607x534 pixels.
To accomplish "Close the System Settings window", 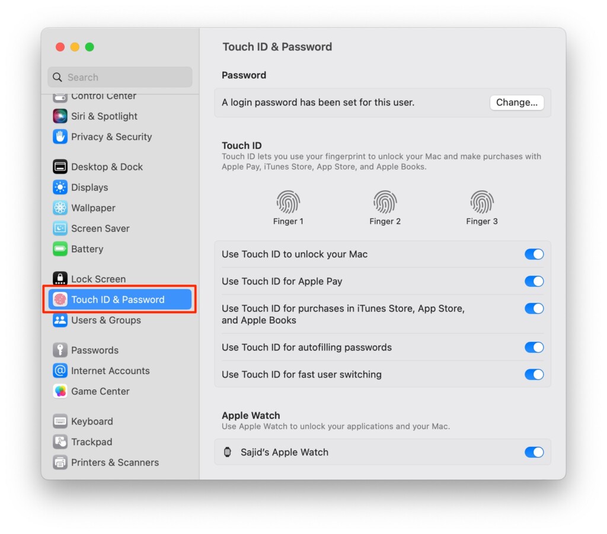I will pos(60,47).
